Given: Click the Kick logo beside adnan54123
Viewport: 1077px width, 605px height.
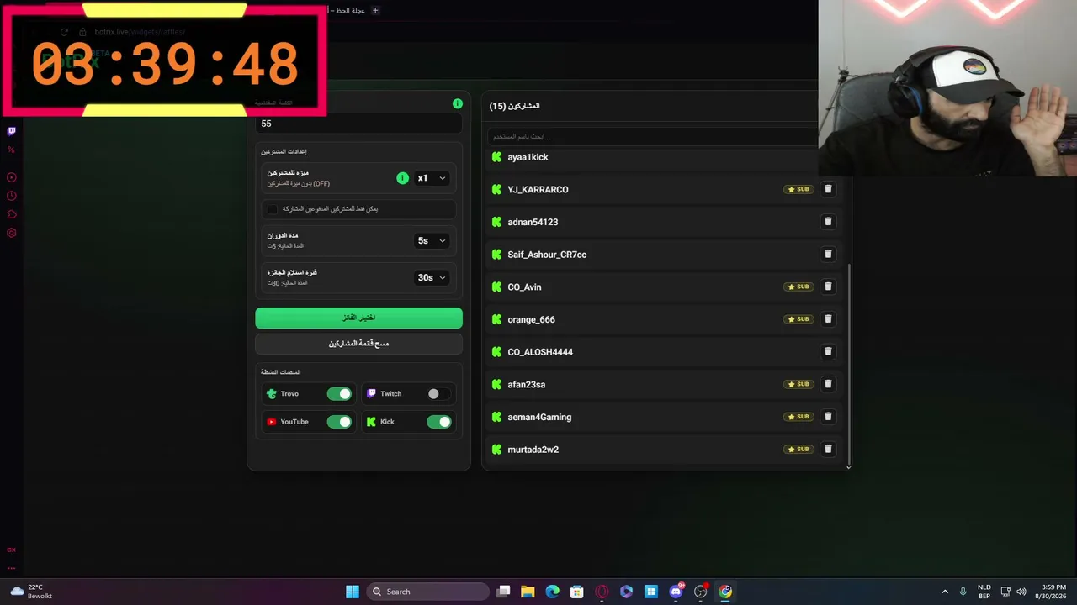Looking at the screenshot, I should (496, 222).
